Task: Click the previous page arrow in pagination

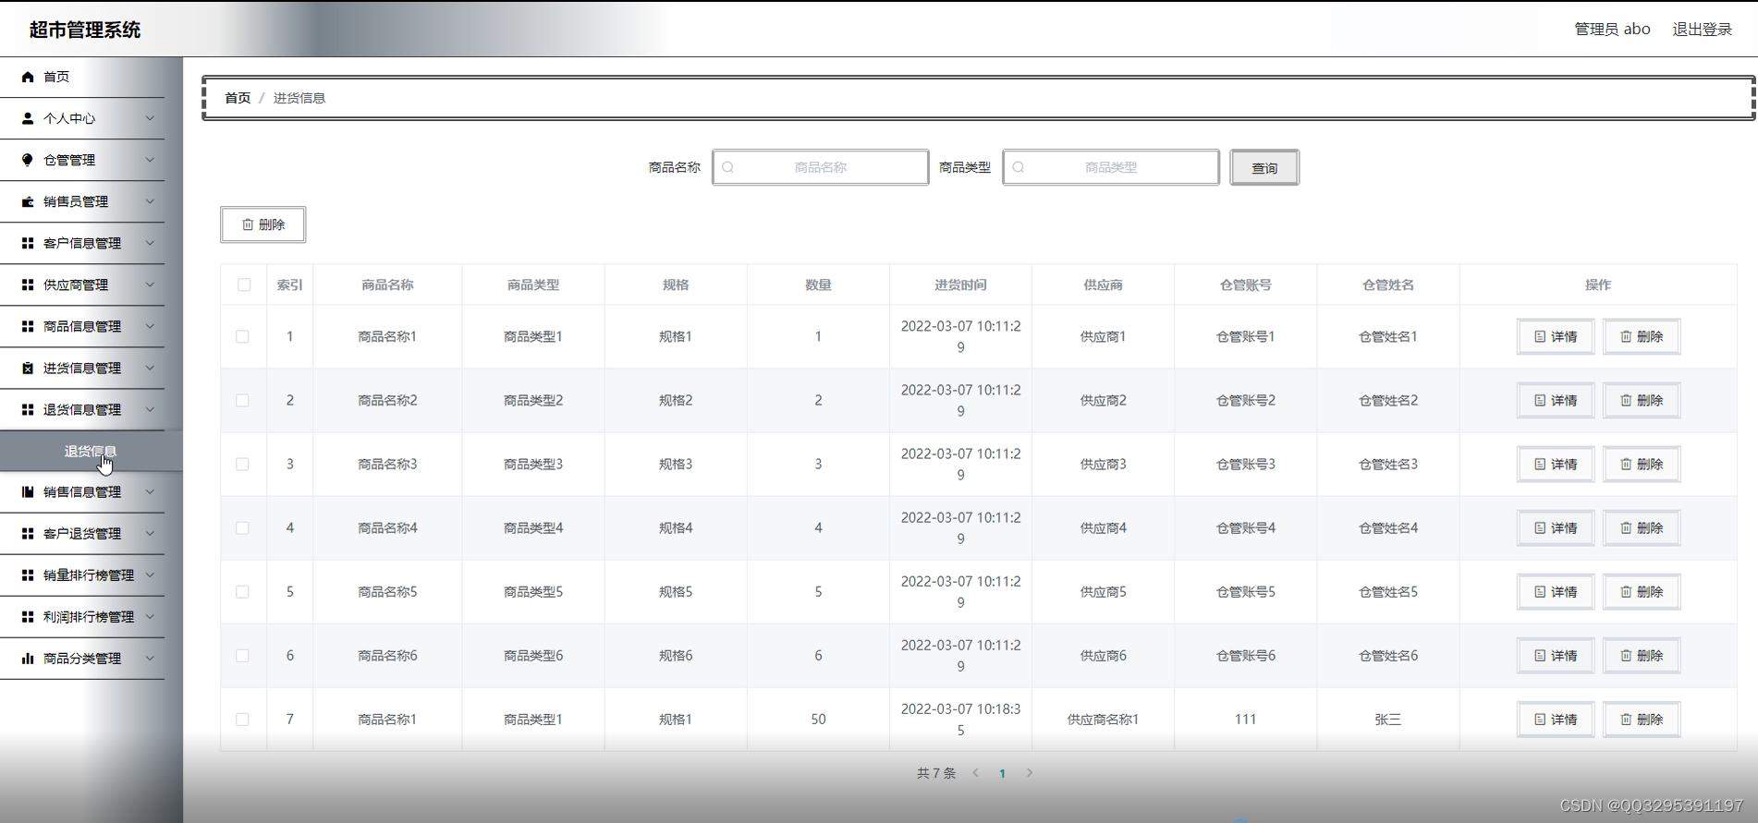Action: [975, 773]
